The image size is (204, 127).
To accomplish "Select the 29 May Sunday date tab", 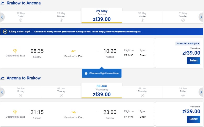I will 102,16.
